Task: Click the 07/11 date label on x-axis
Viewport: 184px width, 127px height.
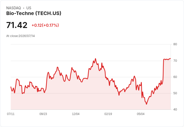Action: pyautogui.click(x=11, y=114)
